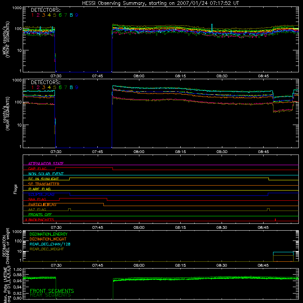
Task: Click the REAR SEGMENTS livetime legend label
Action: pyautogui.click(x=50, y=295)
